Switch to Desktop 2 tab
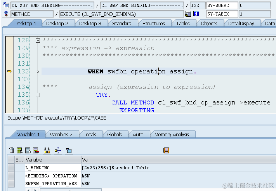This screenshot has height=191, width=276. coord(57,23)
